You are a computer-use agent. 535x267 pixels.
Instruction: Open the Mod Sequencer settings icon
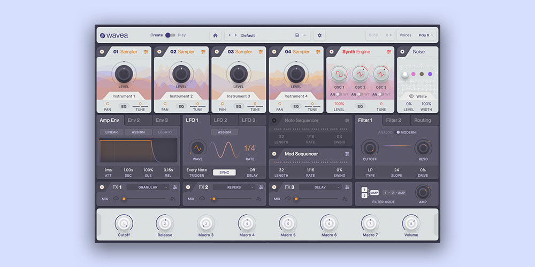click(347, 154)
